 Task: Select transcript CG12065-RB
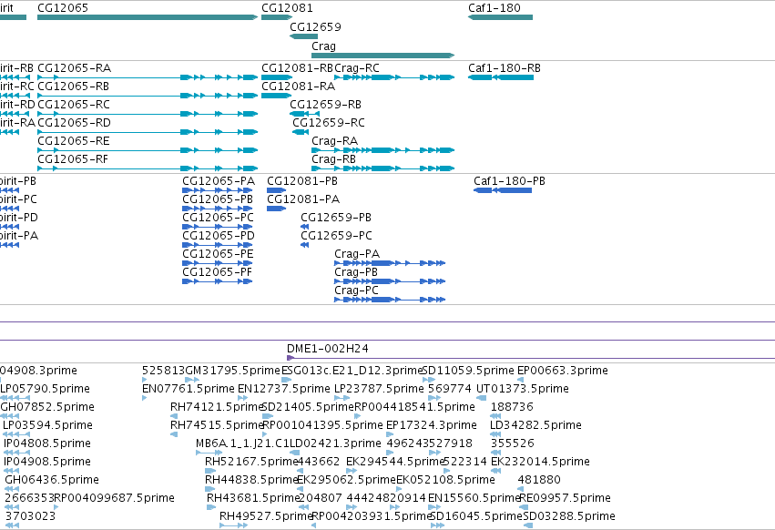click(x=73, y=86)
